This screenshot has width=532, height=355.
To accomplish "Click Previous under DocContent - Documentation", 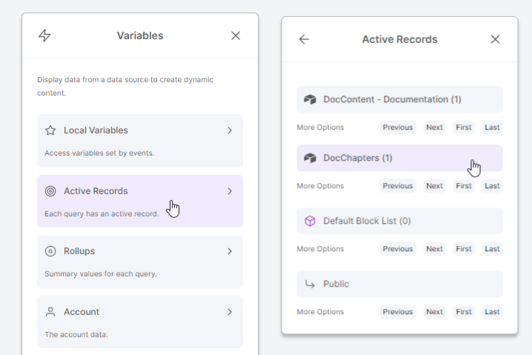I will point(398,127).
